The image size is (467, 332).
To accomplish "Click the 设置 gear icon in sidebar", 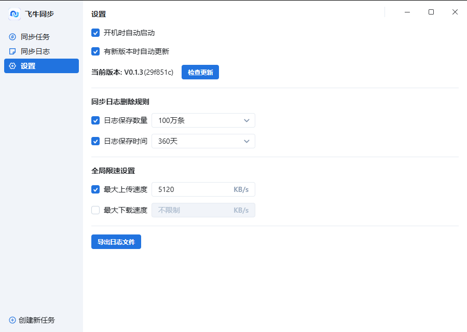I will coord(12,66).
